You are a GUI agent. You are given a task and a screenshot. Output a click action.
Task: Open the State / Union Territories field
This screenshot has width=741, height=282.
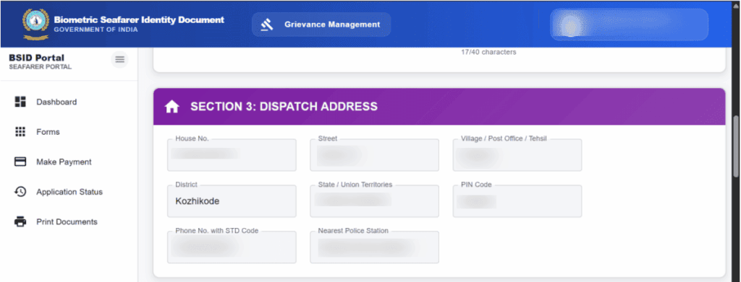[x=374, y=201]
